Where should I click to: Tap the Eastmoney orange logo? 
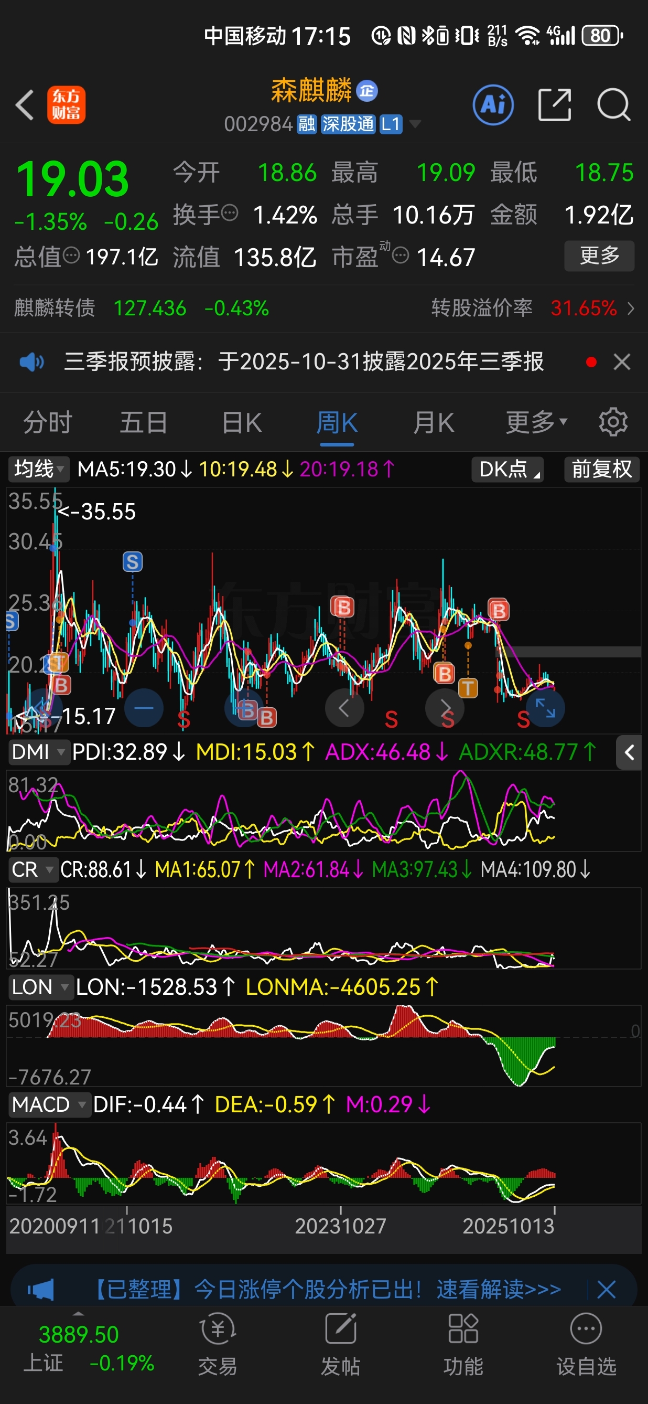point(66,104)
